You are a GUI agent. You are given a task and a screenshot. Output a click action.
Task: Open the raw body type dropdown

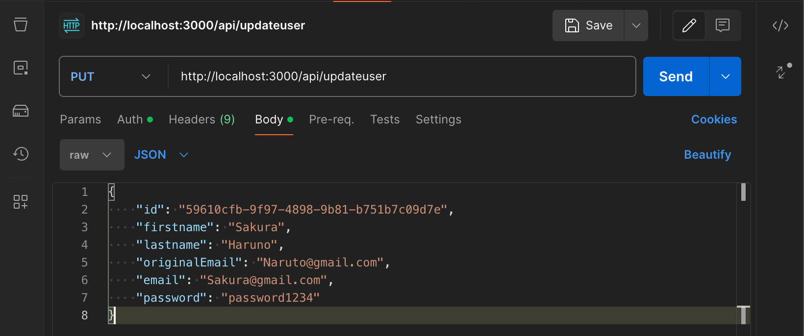point(92,155)
